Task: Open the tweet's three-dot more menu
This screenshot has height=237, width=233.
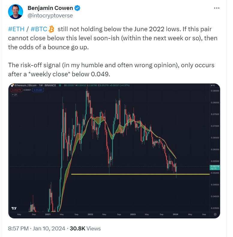Action: click(x=217, y=8)
